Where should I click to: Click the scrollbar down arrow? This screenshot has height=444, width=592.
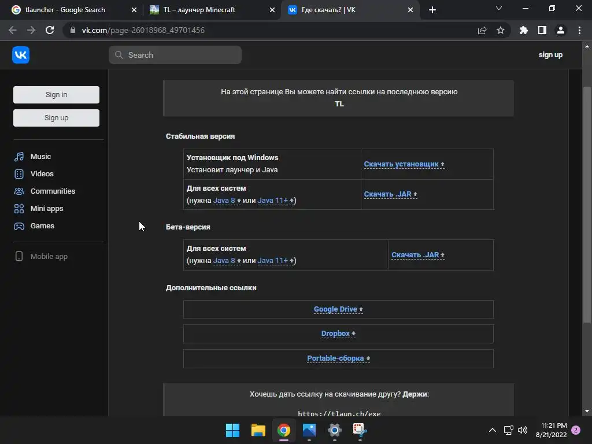click(x=587, y=411)
